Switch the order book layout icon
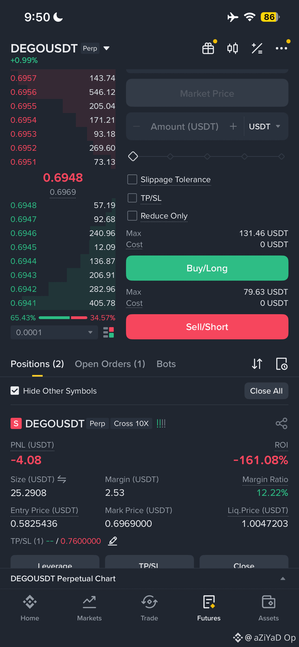 pos(108,333)
